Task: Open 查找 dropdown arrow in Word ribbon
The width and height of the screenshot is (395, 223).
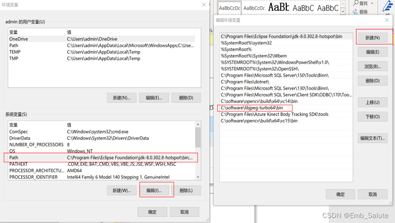Action: click(372, 3)
